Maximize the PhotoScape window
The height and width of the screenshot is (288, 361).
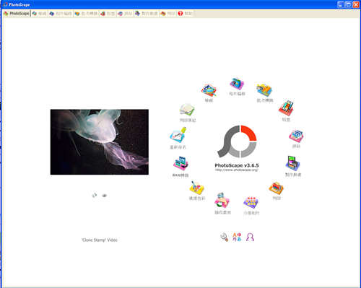tap(349, 4)
